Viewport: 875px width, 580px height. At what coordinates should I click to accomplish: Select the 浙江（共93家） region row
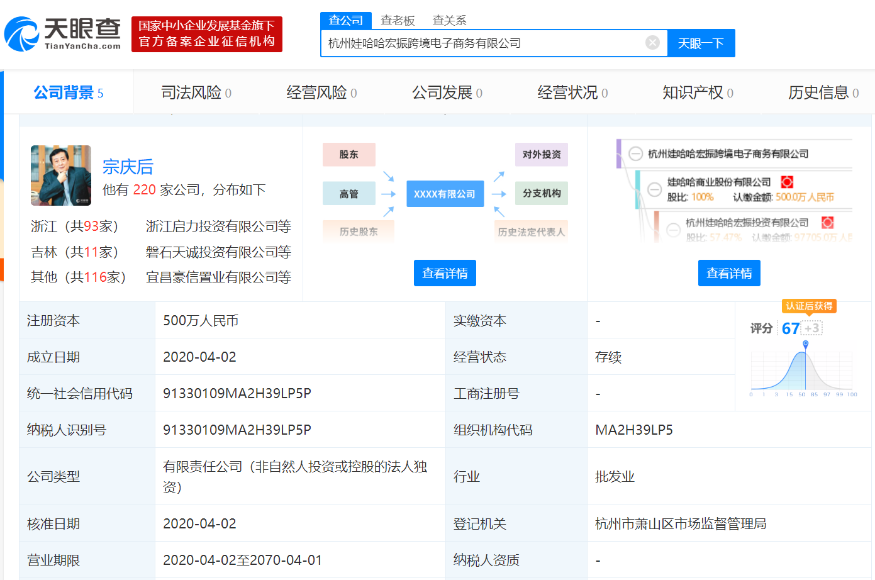coord(74,226)
